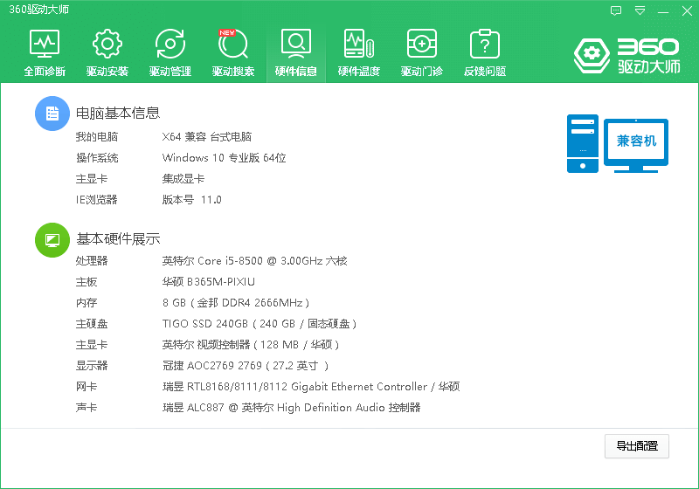
Task: Close the 360驱动大师 window
Action: 687,10
